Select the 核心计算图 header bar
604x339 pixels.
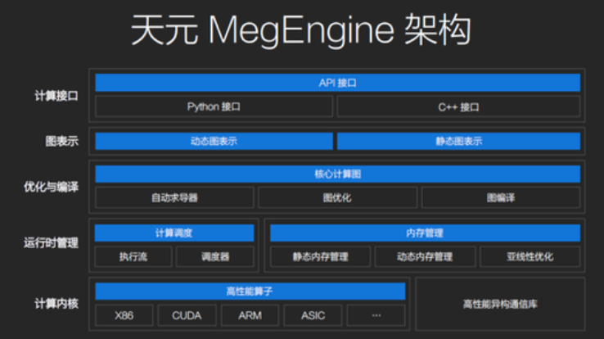point(337,174)
